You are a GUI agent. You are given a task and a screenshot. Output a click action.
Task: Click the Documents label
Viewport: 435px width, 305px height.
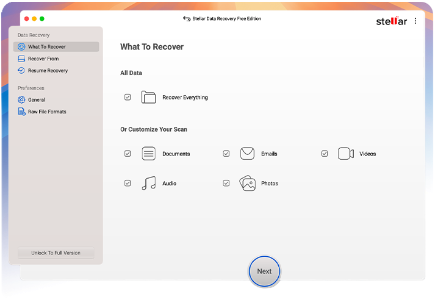[176, 154]
